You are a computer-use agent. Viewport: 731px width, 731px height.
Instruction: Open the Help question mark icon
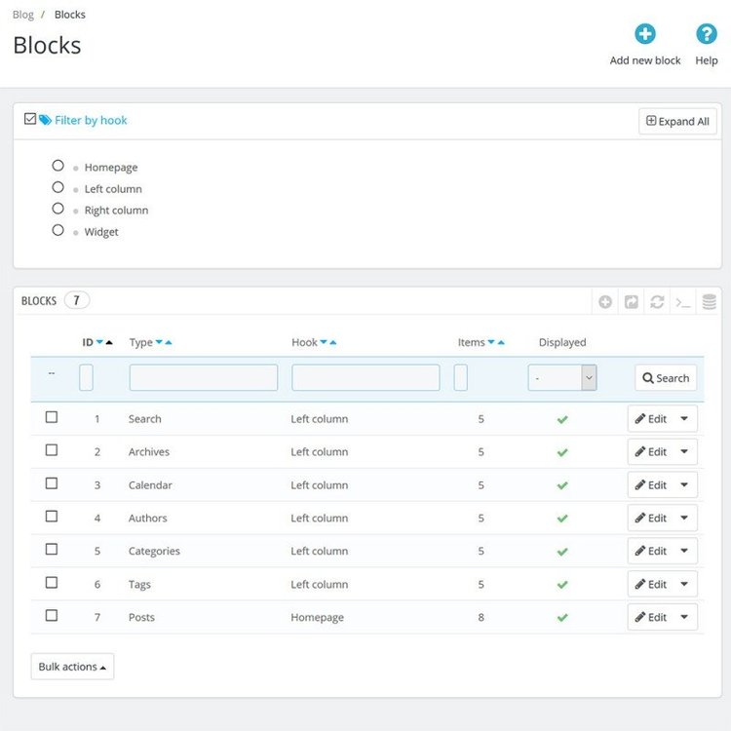point(706,35)
